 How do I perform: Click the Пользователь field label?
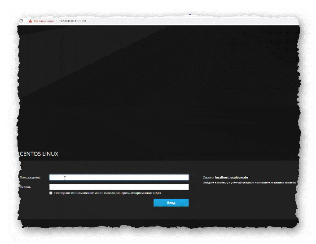click(30, 177)
